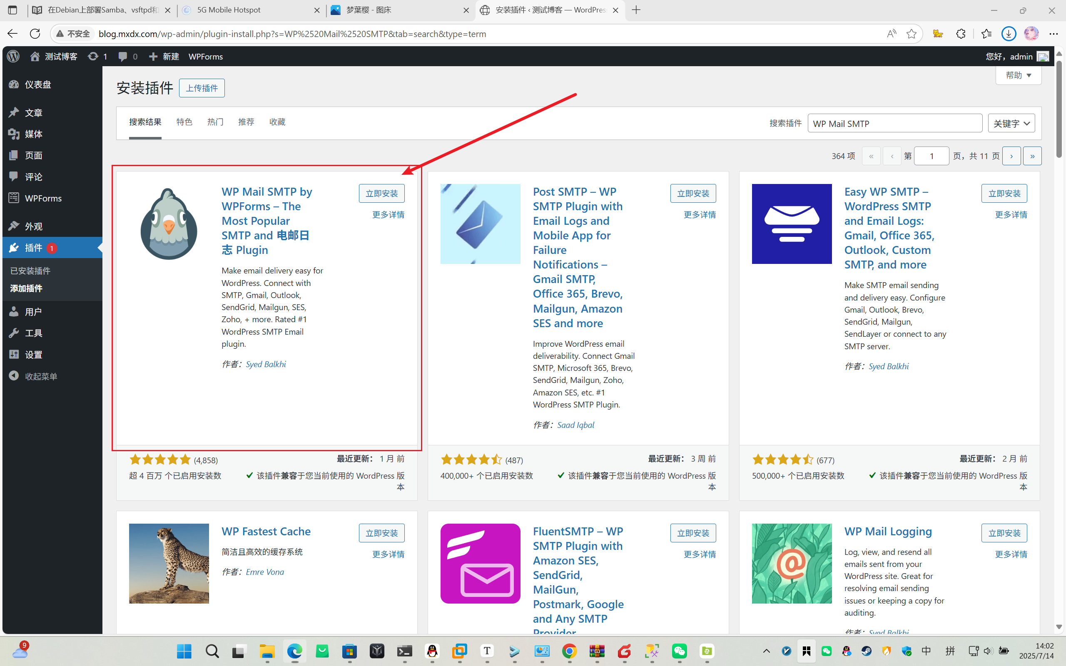Open the WP Mail SMTP by WPForms title
The width and height of the screenshot is (1066, 666).
[x=266, y=221]
